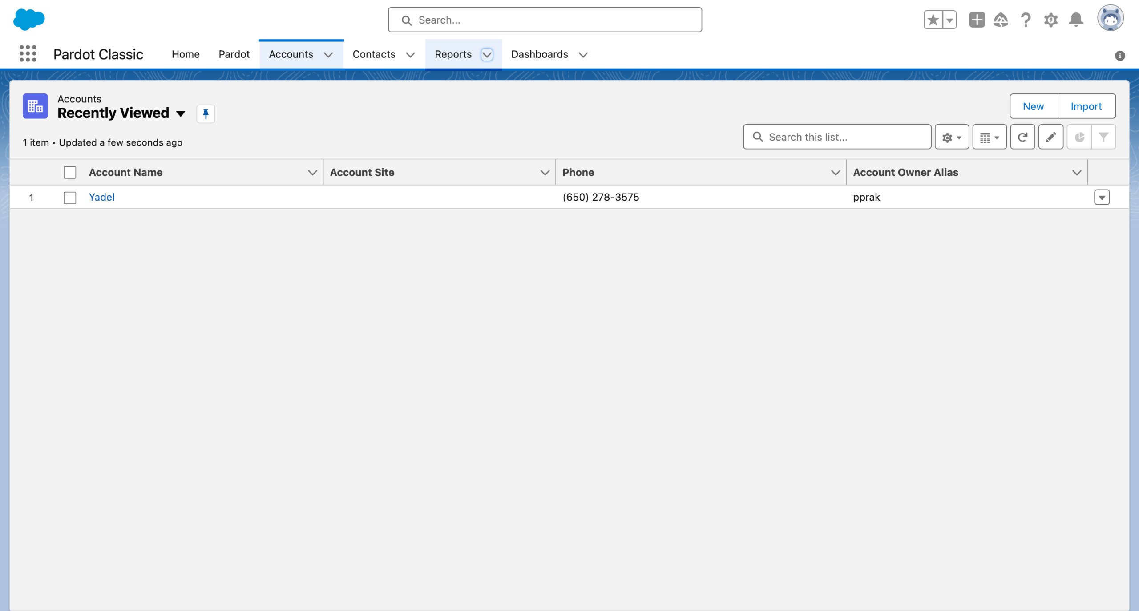
Task: Go to the Pardot tab
Action: [x=234, y=54]
